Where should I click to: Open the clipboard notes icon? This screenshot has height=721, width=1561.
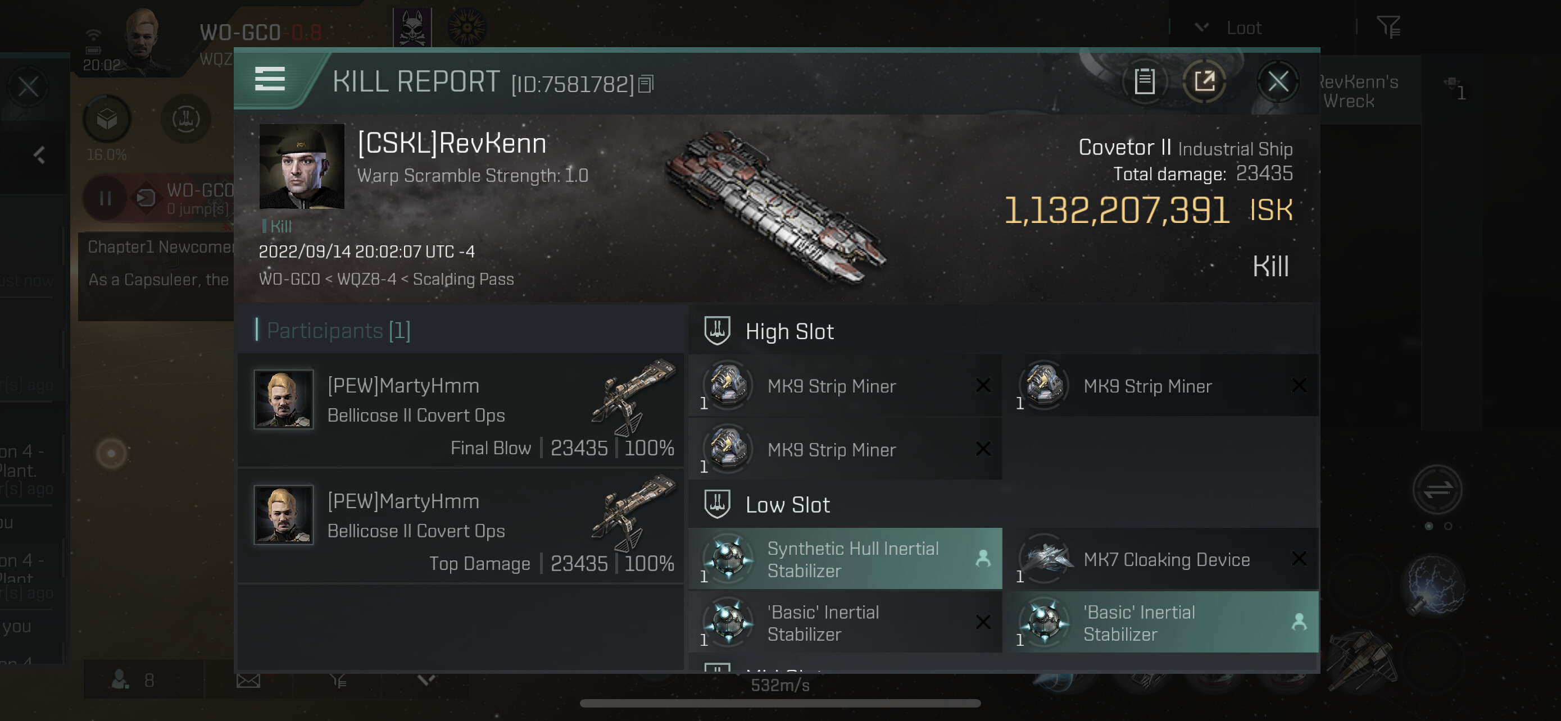[1144, 81]
